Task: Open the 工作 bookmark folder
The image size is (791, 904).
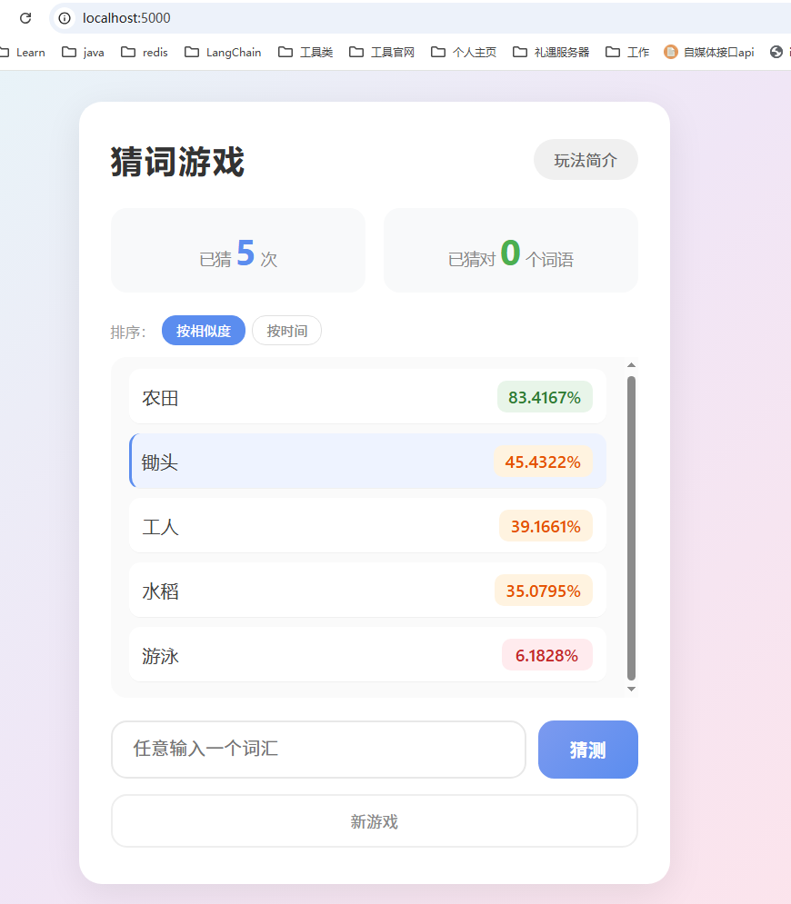Action: point(627,52)
